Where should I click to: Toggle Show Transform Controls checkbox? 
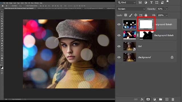click(25, 6)
